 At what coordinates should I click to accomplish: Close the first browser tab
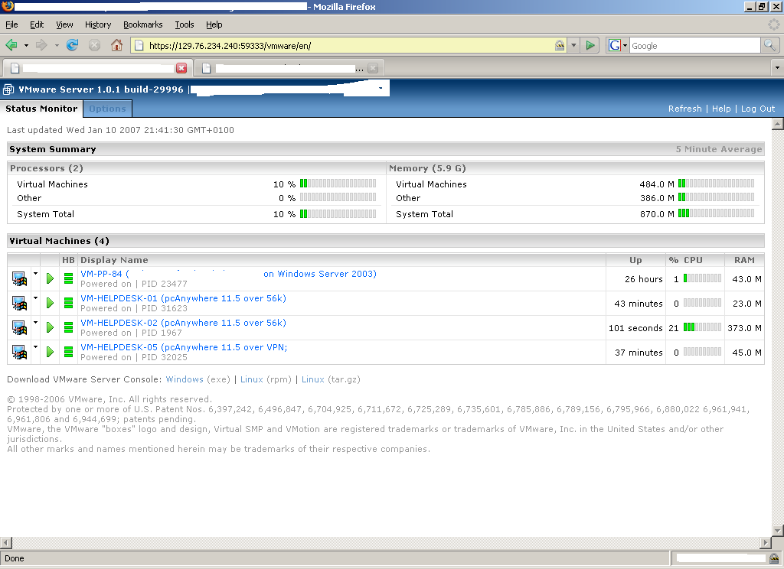tap(181, 68)
